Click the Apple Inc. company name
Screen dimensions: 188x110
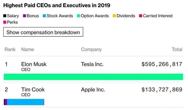(93, 90)
